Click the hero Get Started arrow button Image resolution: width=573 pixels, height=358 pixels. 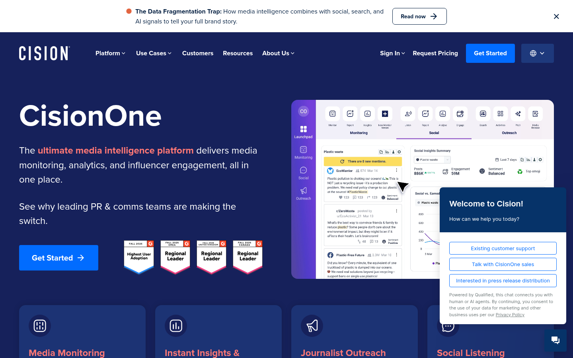click(58, 258)
